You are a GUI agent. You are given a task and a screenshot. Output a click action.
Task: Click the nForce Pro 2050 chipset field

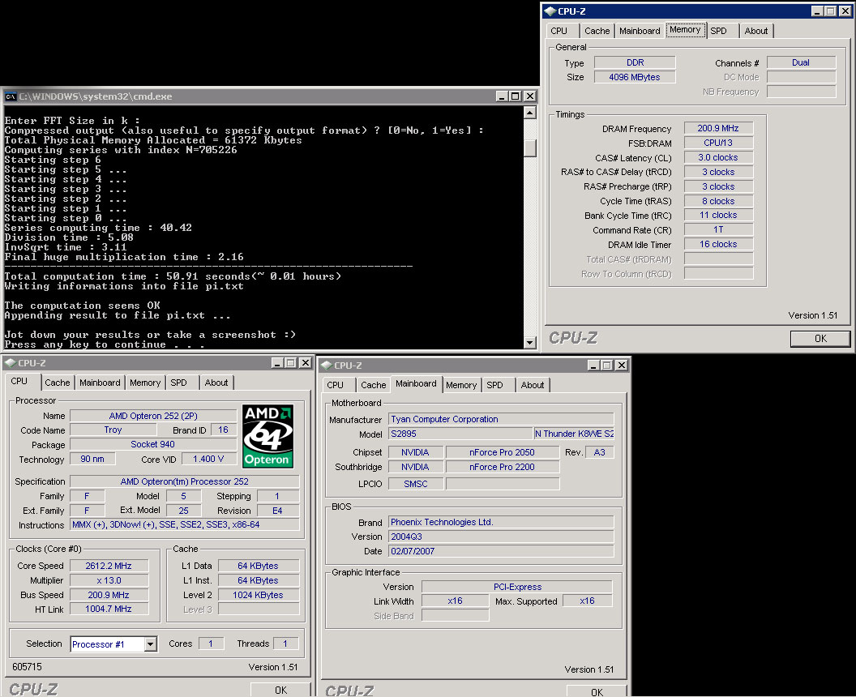[503, 452]
